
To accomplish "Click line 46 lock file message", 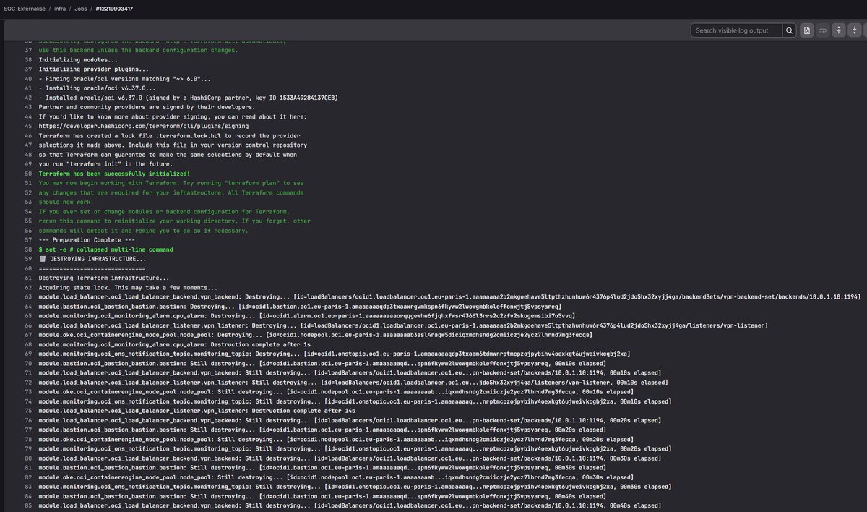I will coord(170,135).
